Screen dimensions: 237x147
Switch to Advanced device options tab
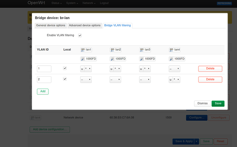[84, 25]
